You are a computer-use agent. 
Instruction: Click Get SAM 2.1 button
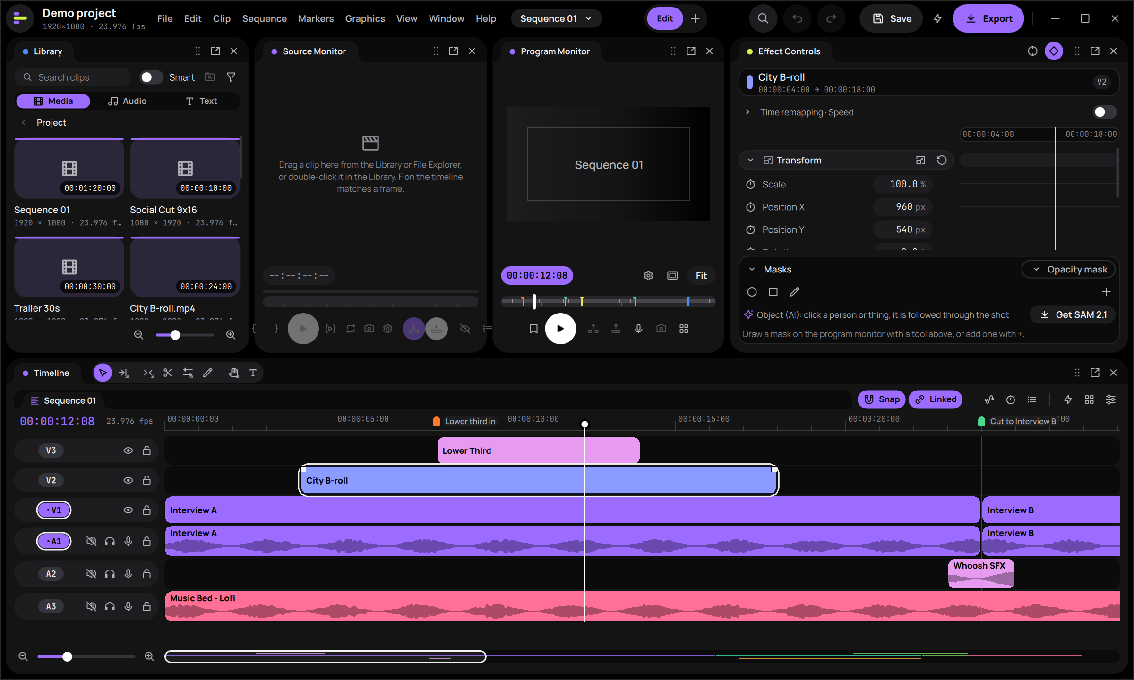pos(1074,314)
